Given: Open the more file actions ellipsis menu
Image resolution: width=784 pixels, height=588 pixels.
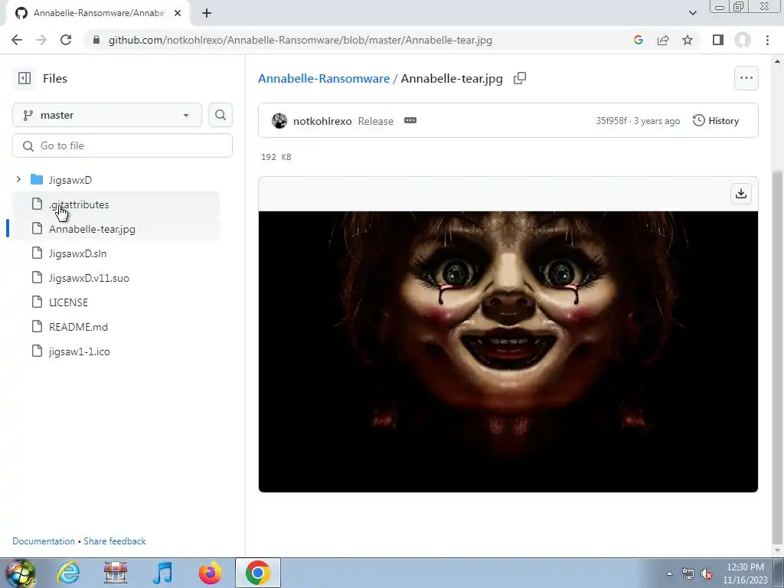Looking at the screenshot, I should (x=746, y=78).
